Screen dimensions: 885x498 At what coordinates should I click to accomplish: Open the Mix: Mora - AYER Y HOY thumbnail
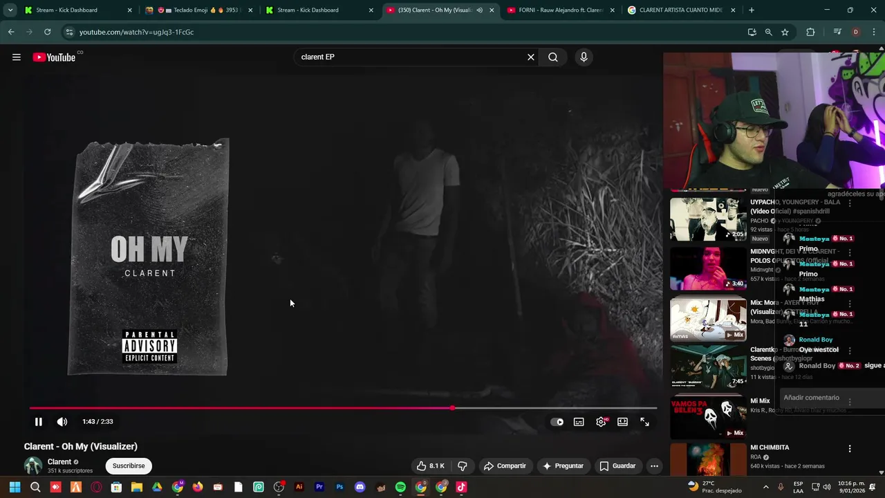click(708, 319)
